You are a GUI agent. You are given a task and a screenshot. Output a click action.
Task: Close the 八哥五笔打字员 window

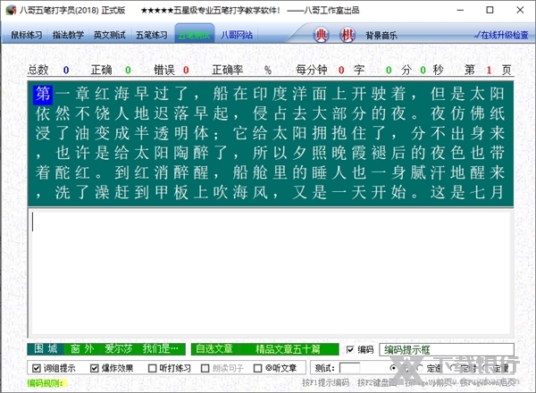point(520,10)
